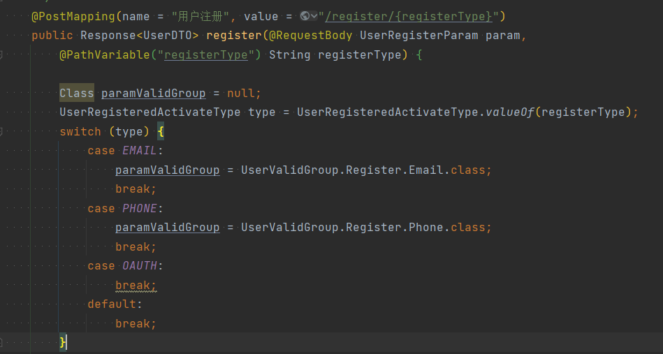Click the String parameter type
The height and width of the screenshot is (354, 663).
(x=290, y=55)
